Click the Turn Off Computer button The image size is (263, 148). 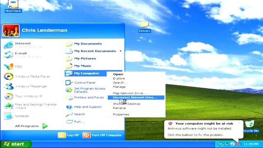coord(102,135)
